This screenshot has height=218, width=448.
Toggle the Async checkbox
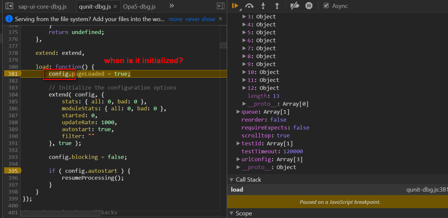326,6
